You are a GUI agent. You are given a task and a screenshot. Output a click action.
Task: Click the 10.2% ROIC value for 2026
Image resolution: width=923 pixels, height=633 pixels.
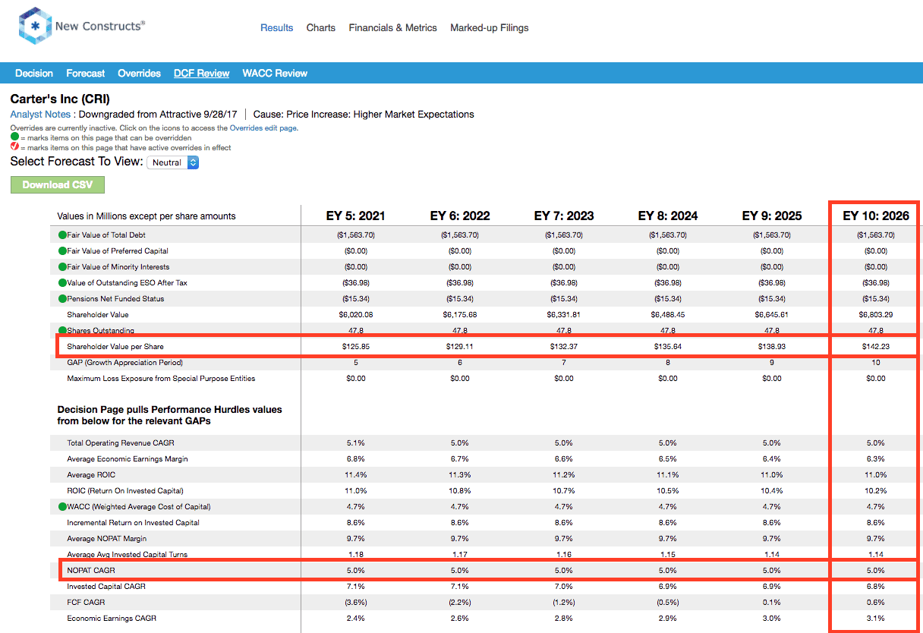tap(875, 491)
